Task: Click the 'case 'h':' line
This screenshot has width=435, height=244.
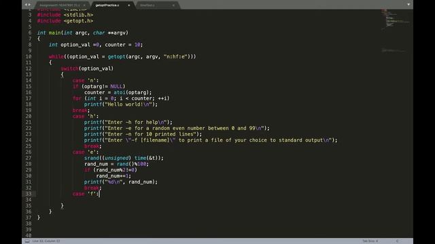Action: point(86,116)
